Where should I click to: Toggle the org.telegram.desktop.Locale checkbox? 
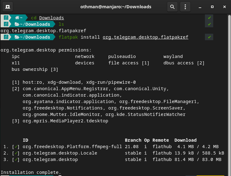coord(15,153)
